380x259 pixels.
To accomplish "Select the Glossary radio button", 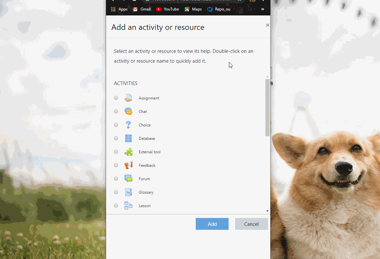I will point(116,192).
